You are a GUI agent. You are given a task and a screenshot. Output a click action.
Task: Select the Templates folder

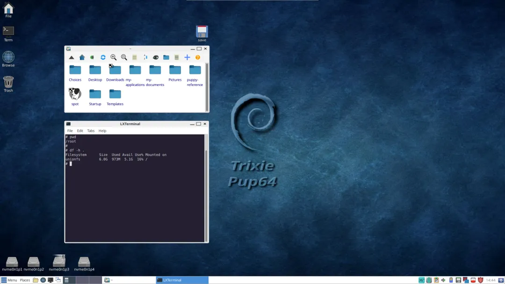115,97
